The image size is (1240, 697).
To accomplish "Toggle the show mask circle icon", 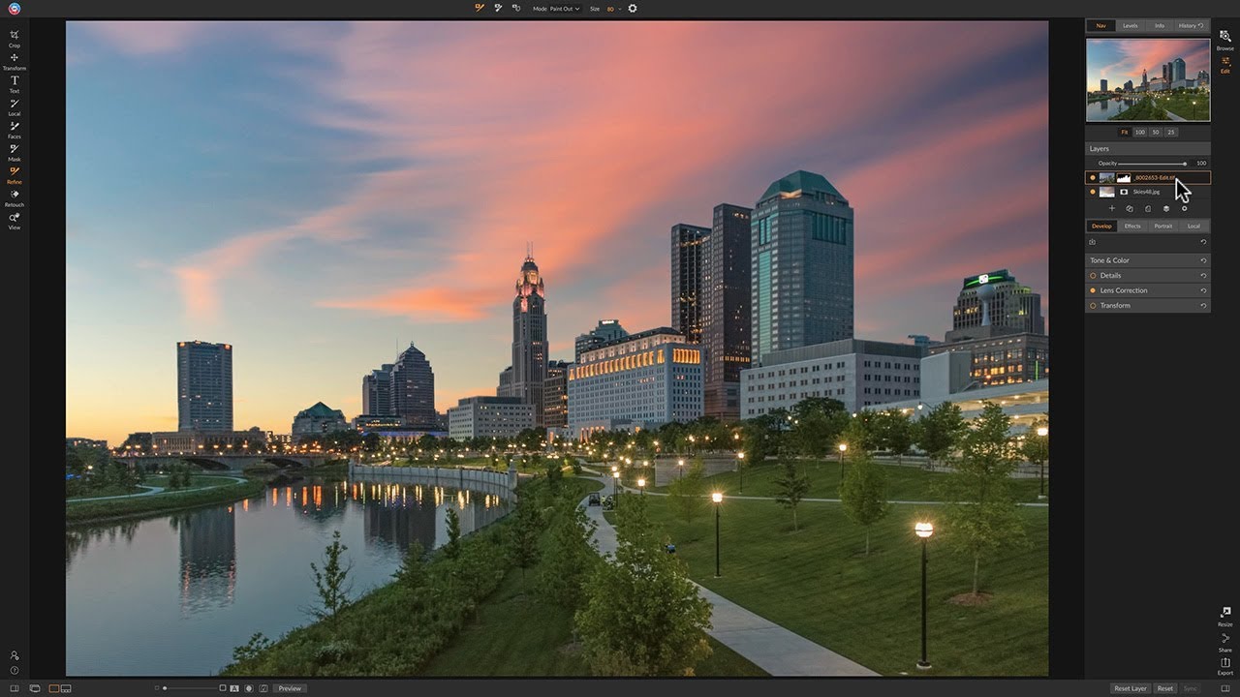I will [249, 688].
